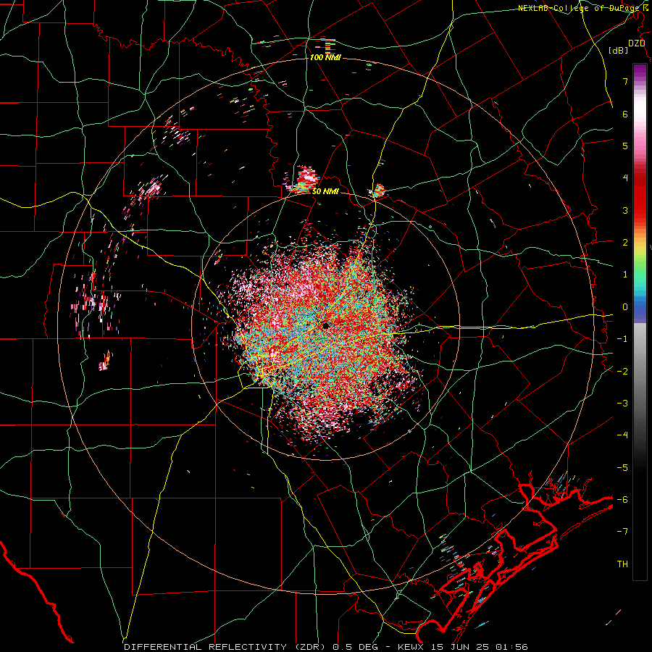Click the 6 dB scale label
Screen dimensions: 652x652
coord(625,114)
